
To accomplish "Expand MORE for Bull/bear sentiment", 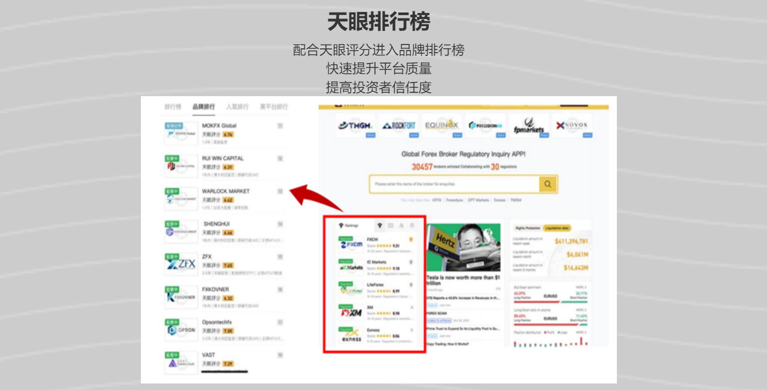I will tap(582, 286).
